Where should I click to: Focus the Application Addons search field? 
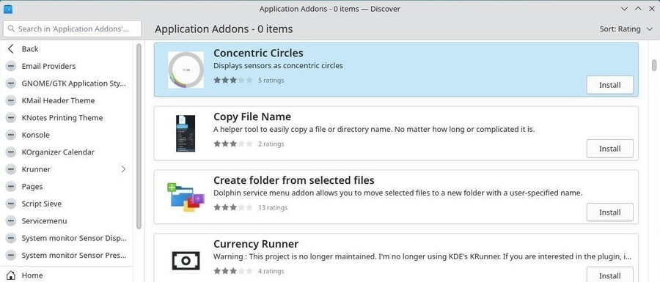pyautogui.click(x=73, y=29)
